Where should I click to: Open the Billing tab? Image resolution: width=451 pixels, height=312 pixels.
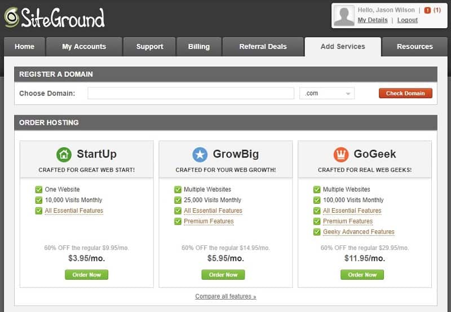[x=199, y=47]
